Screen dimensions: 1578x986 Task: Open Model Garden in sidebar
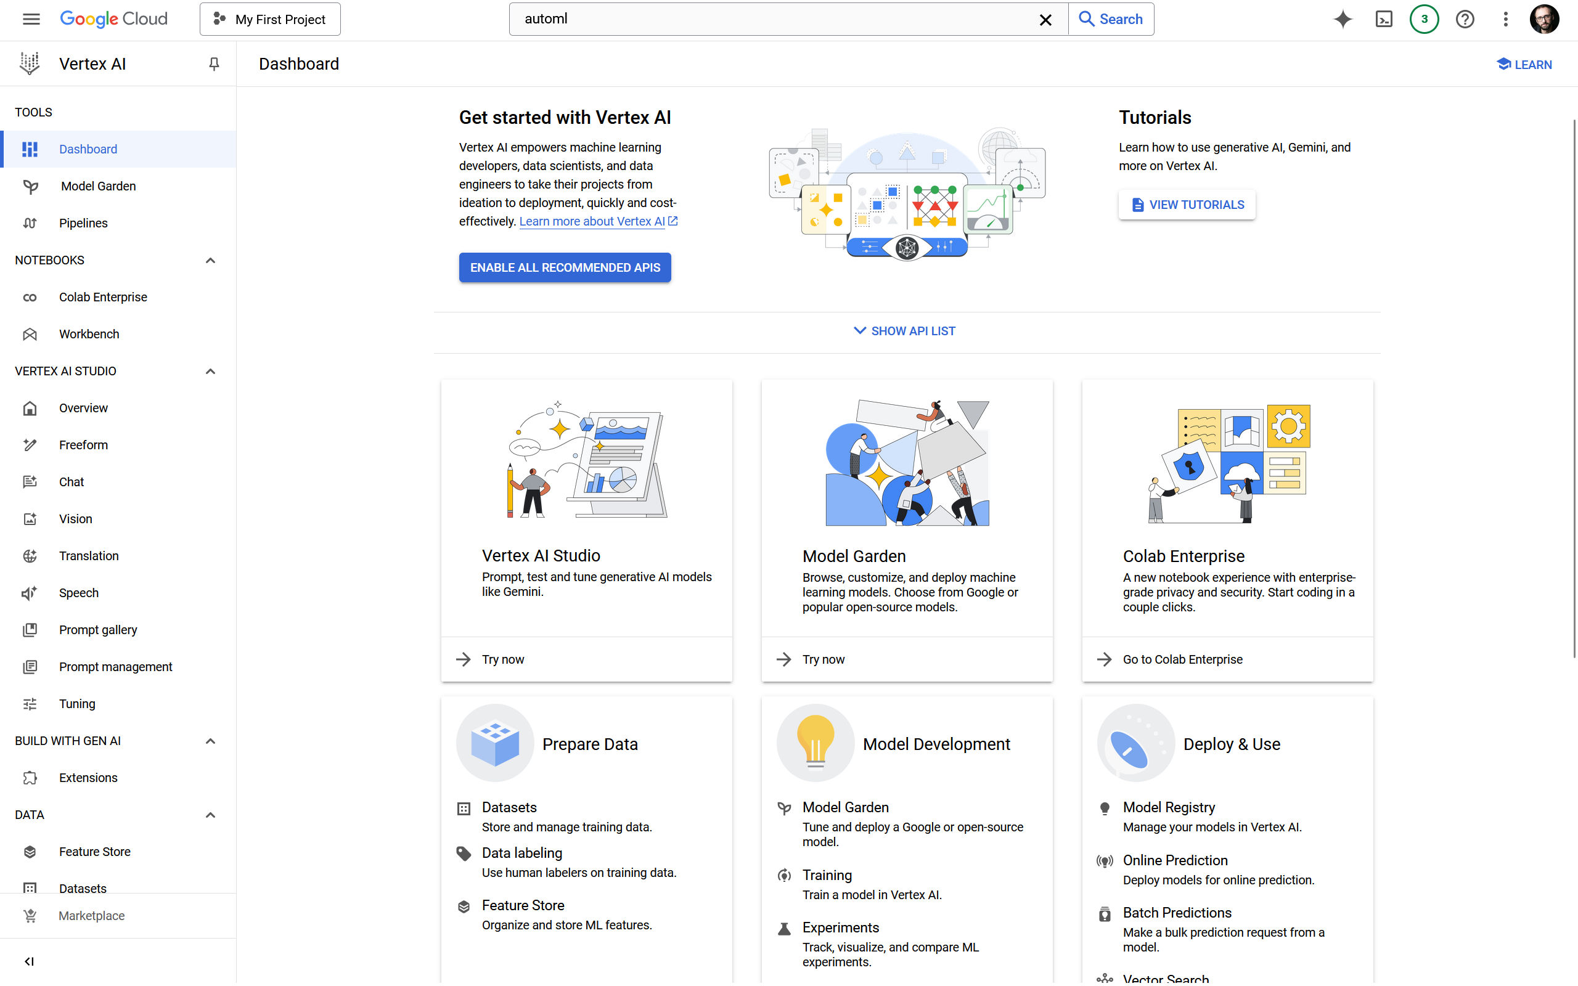point(119,186)
